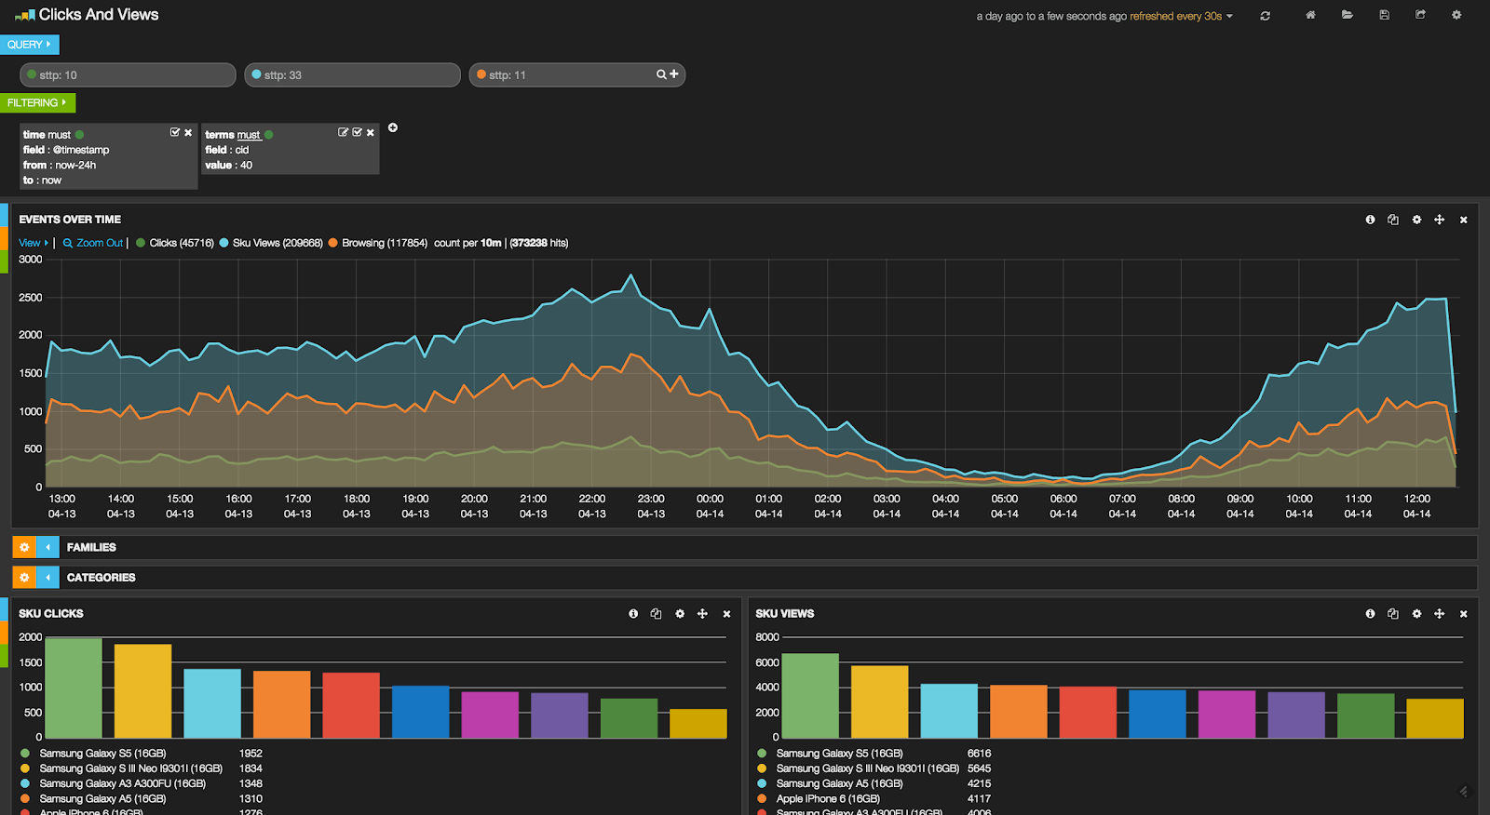Click the Clicks And Views dashboard title

99,14
